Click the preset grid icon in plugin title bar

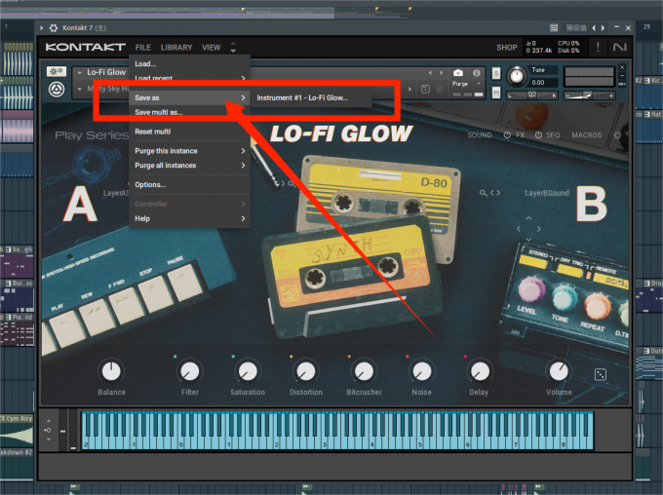click(554, 28)
